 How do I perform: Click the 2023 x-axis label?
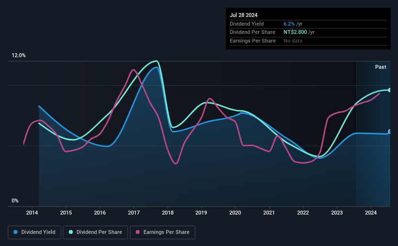pos(337,213)
